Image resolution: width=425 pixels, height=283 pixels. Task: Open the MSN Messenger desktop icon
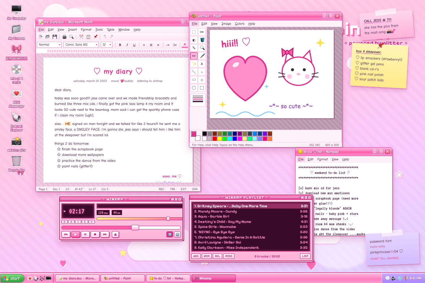(17, 98)
